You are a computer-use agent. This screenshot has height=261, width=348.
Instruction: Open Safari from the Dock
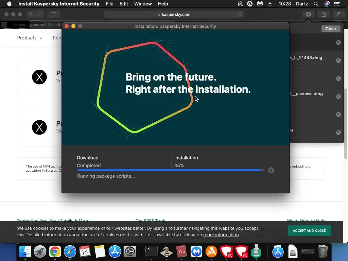coord(70,251)
